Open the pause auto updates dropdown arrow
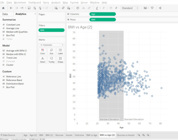The height and width of the screenshot is (140, 178). [x=43, y=8]
